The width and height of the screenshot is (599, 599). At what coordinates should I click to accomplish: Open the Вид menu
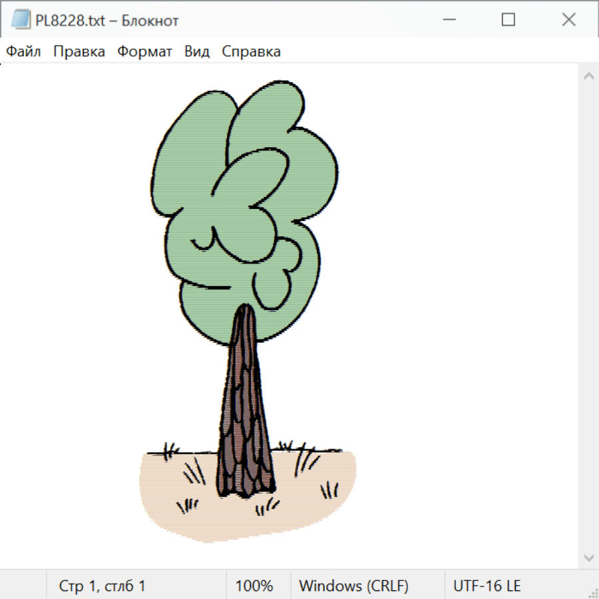coord(196,52)
